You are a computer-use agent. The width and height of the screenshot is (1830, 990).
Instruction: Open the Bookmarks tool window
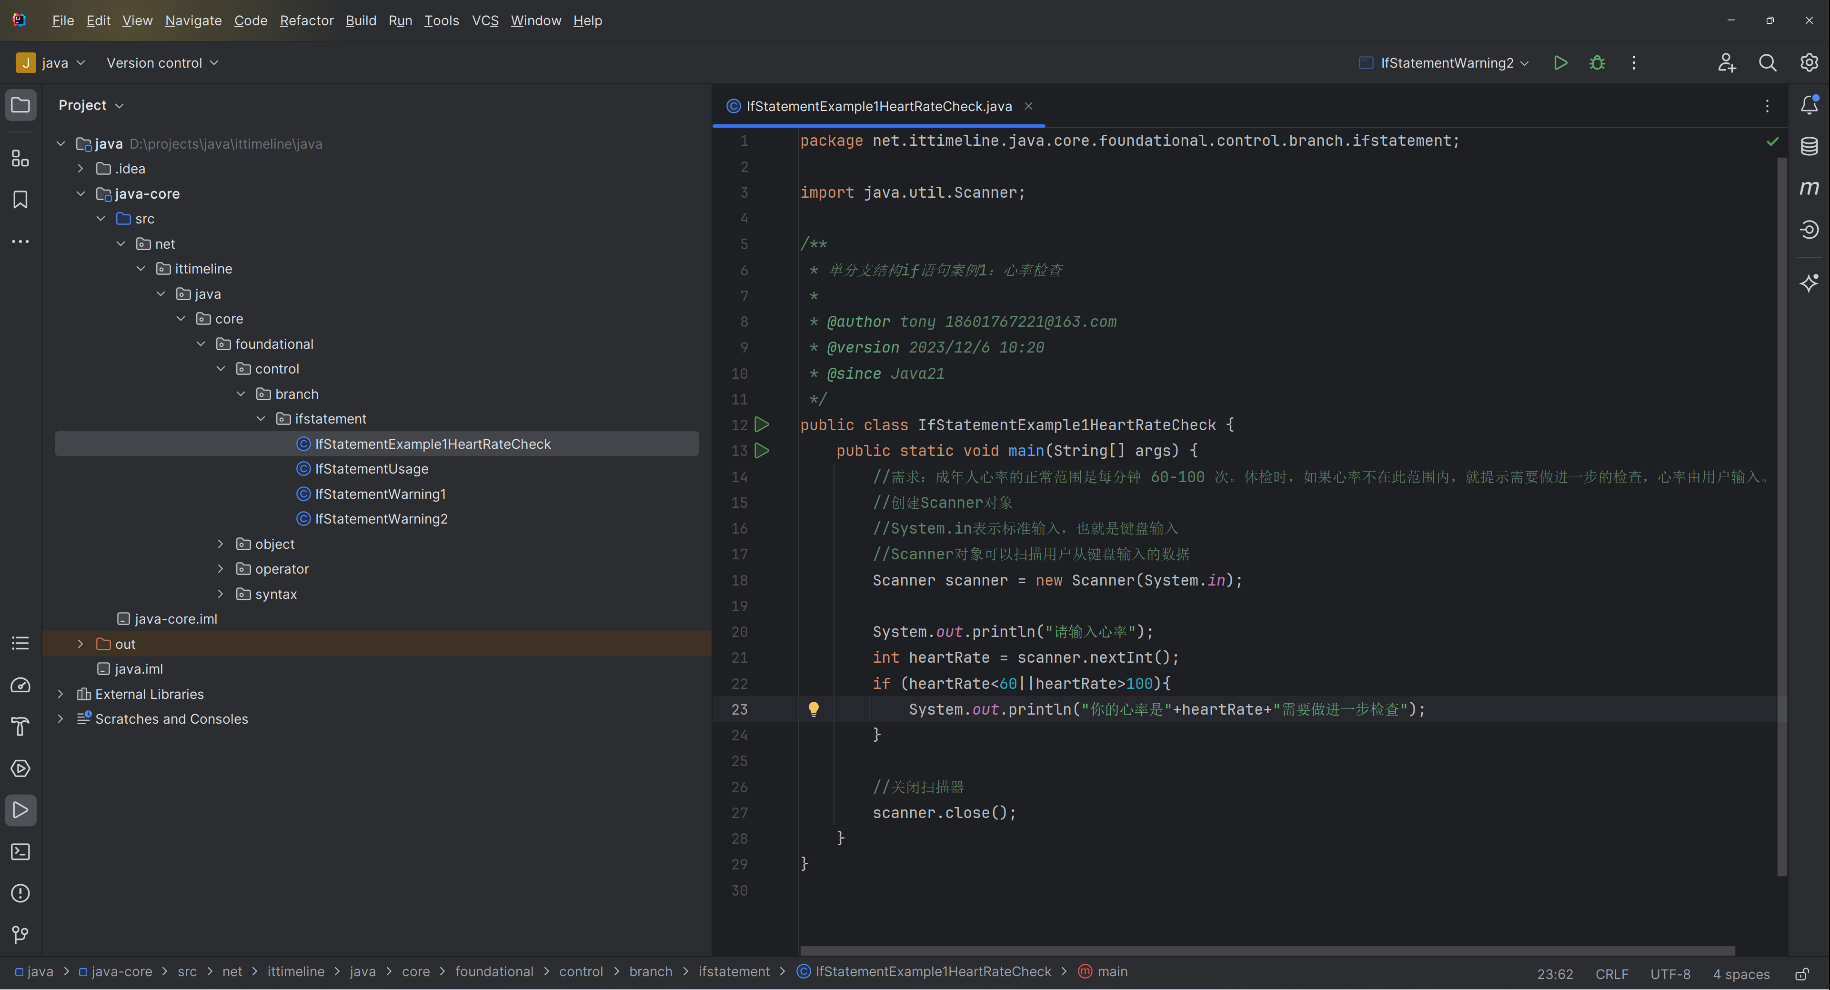(20, 200)
